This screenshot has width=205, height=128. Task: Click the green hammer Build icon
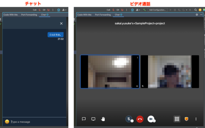tap(144, 10)
